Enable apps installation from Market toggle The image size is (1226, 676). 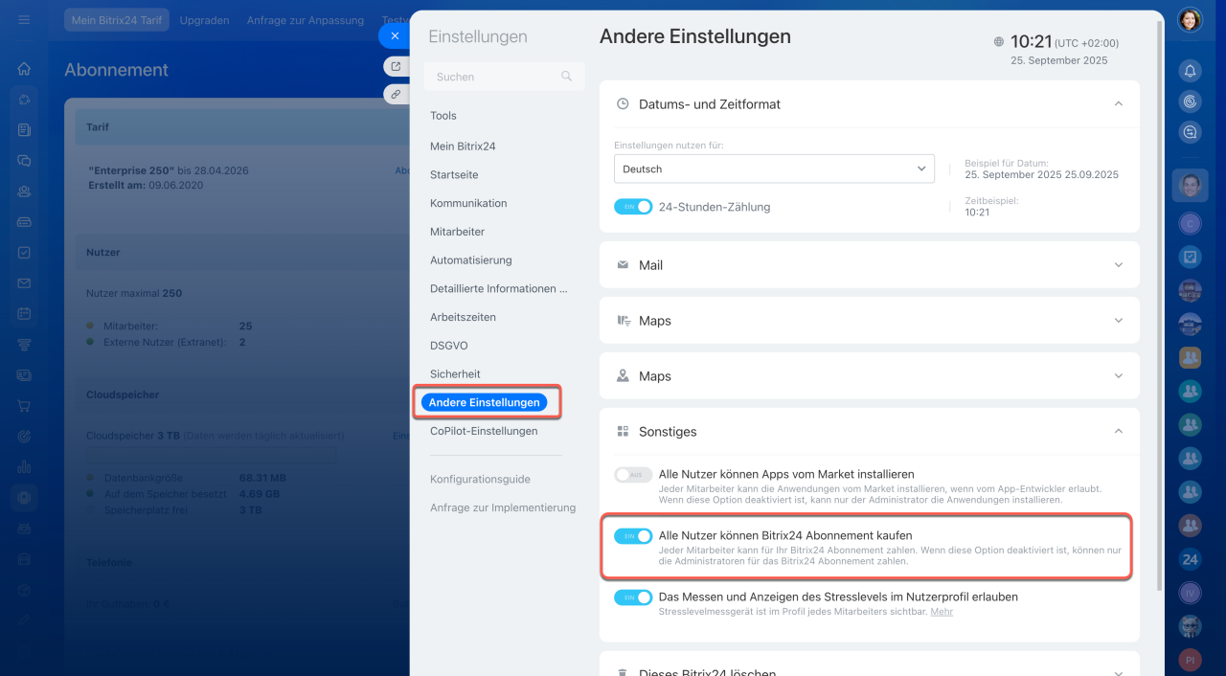point(633,475)
